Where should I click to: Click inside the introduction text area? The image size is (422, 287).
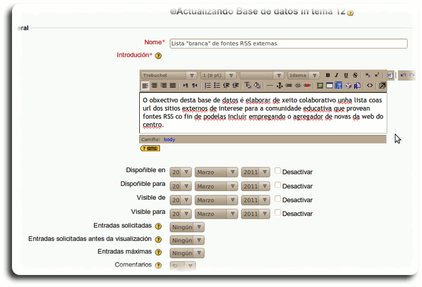point(263,113)
